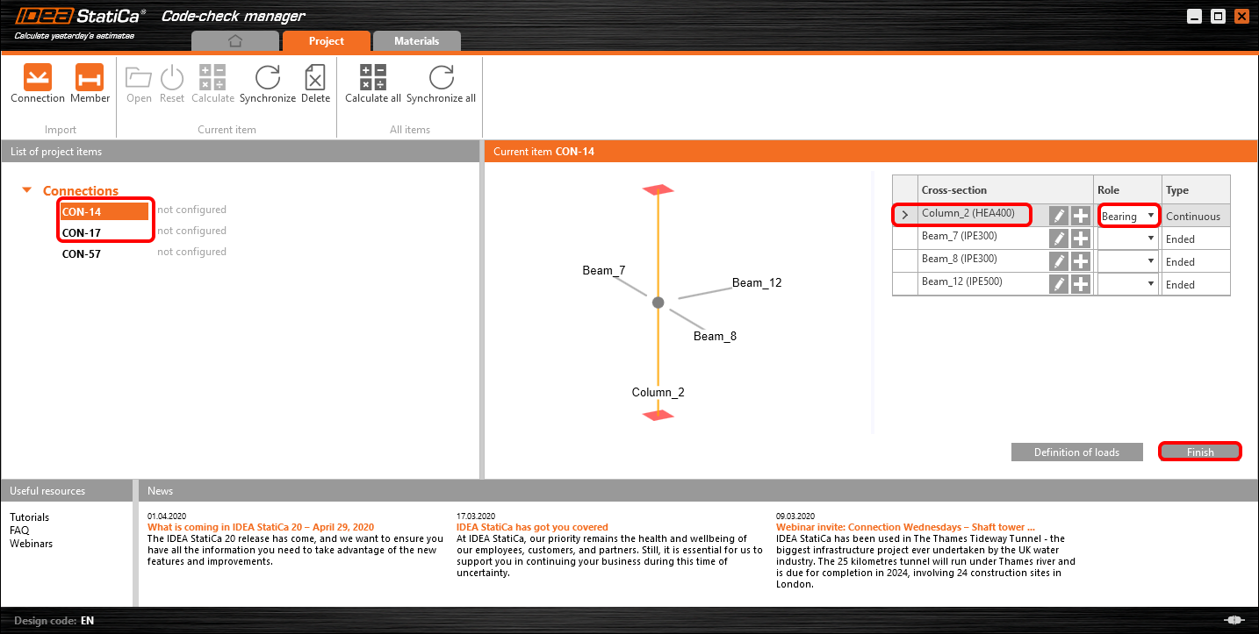
Task: Open the Tutorials link
Action: coord(30,517)
